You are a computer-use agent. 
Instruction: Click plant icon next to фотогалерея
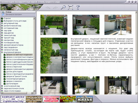5,84
